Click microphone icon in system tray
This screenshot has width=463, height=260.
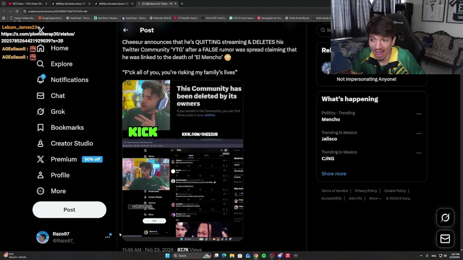[427, 256]
